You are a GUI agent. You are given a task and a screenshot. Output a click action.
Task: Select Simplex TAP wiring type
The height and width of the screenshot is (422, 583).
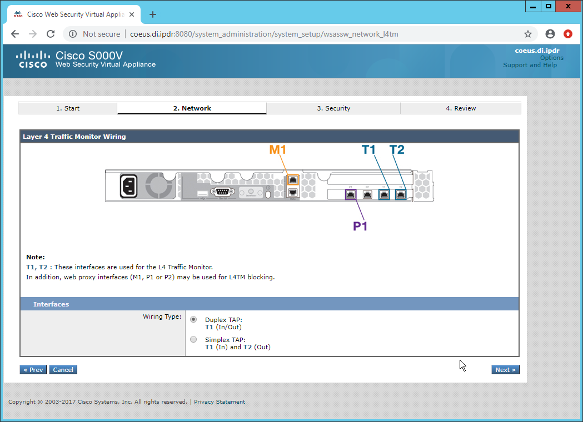193,339
